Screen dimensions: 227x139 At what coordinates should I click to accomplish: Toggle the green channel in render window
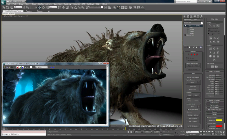[20, 67]
